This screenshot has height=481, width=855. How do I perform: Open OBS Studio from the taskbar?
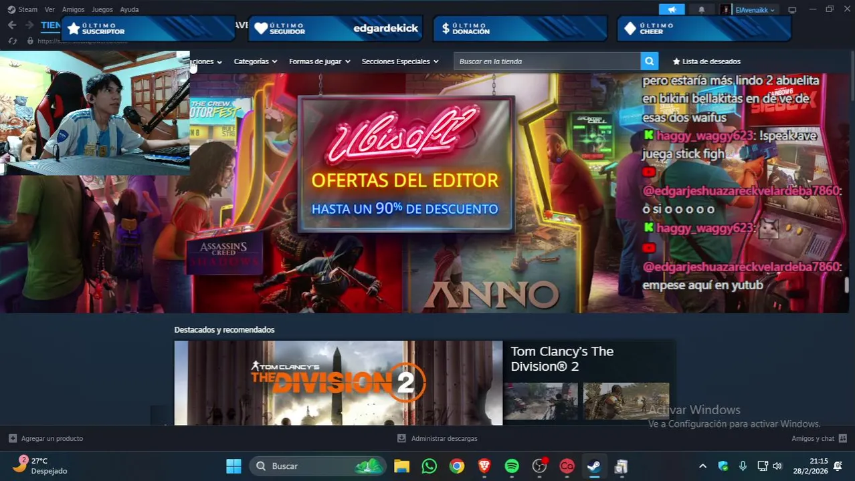pos(539,466)
